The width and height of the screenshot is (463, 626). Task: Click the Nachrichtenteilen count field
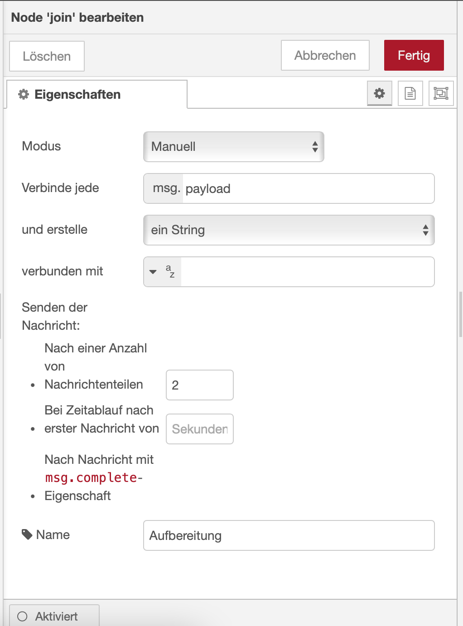point(199,385)
